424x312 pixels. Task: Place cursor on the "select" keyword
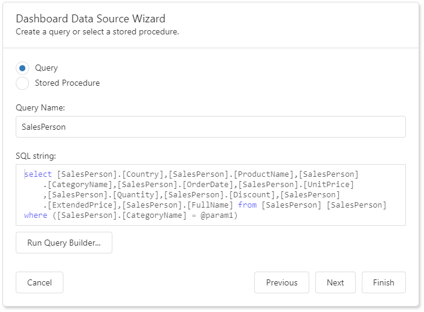coord(38,174)
